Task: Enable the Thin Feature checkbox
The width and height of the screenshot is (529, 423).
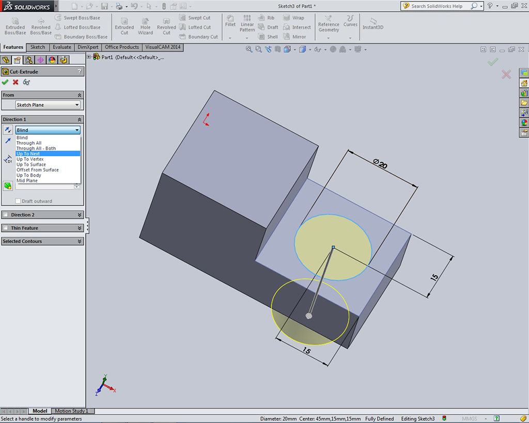Action: click(x=6, y=228)
